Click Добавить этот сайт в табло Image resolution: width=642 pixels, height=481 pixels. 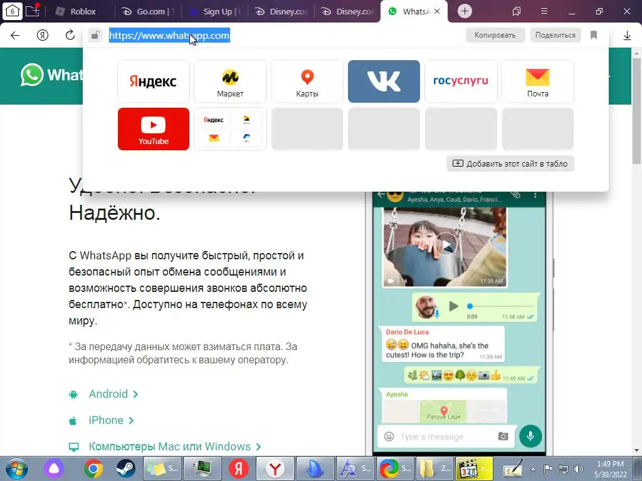[510, 163]
